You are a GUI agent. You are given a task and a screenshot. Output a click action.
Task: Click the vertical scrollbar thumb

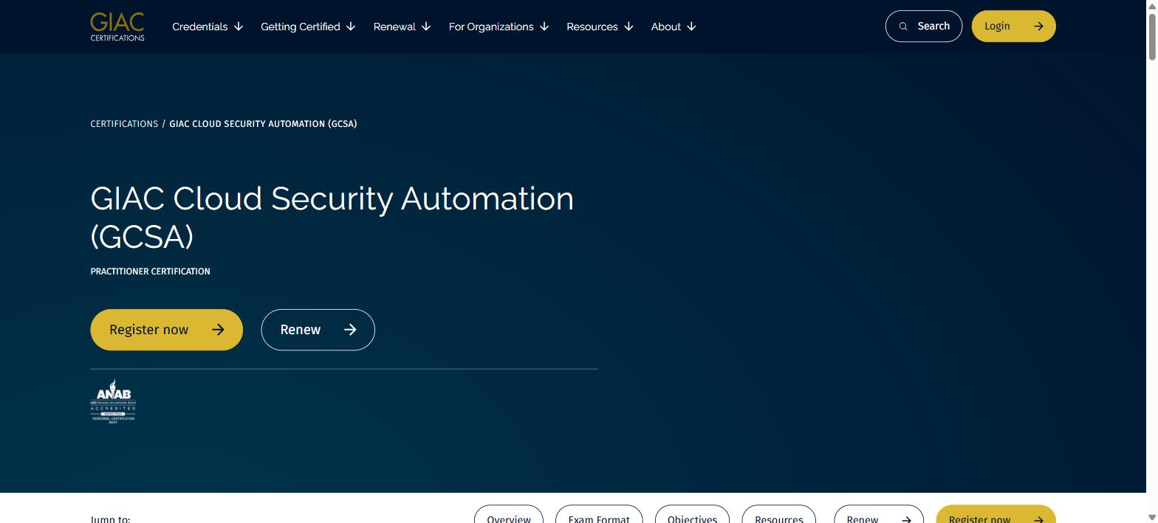pos(1151,37)
